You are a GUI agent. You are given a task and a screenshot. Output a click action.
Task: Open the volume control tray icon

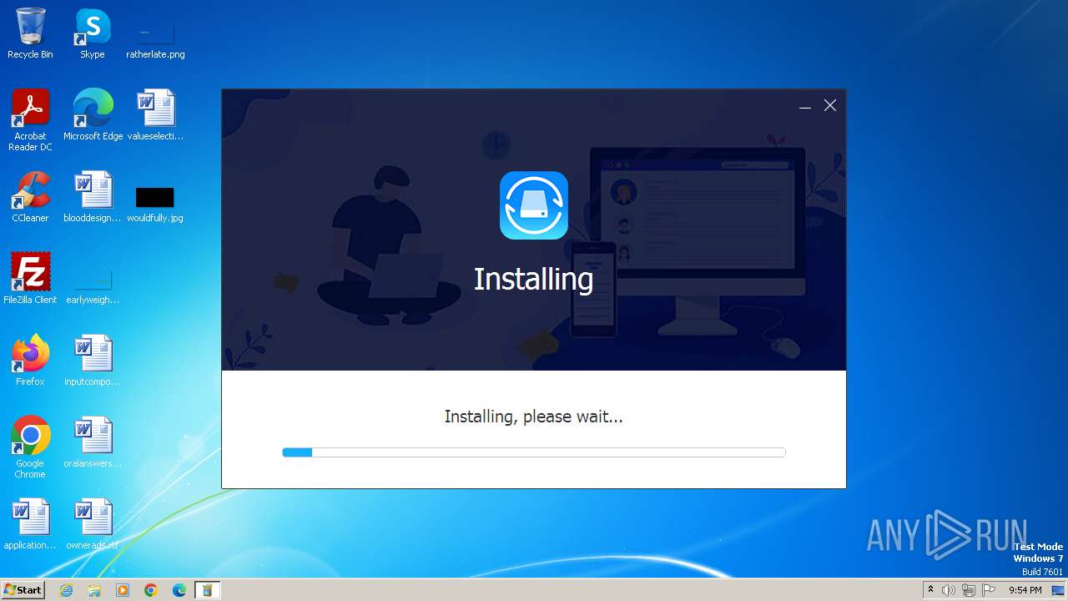pos(949,590)
